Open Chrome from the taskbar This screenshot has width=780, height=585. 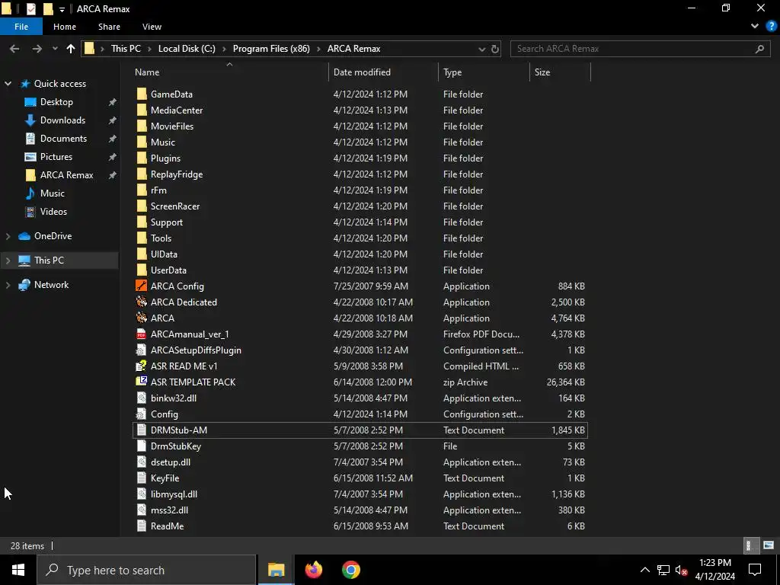click(x=350, y=570)
